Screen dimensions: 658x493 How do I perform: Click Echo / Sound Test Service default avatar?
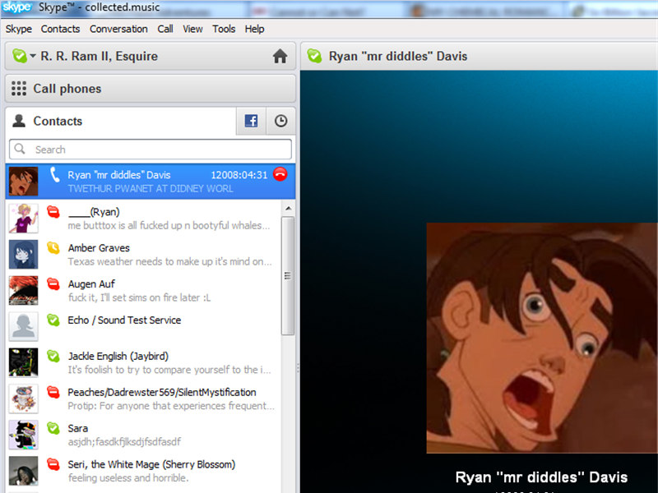[x=24, y=326]
